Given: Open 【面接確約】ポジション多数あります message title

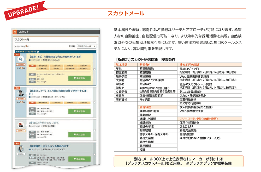Looking at the screenshot, I should [49, 146].
